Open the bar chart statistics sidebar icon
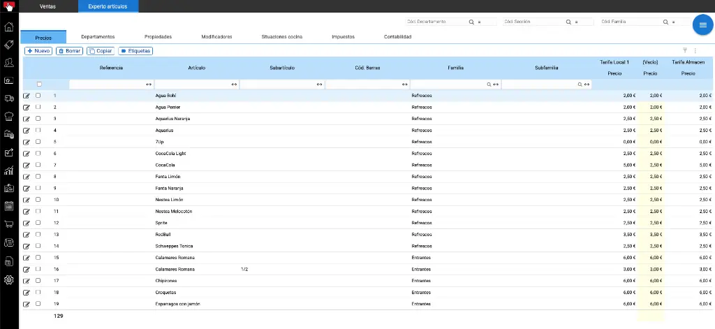The image size is (715, 329). 8,170
